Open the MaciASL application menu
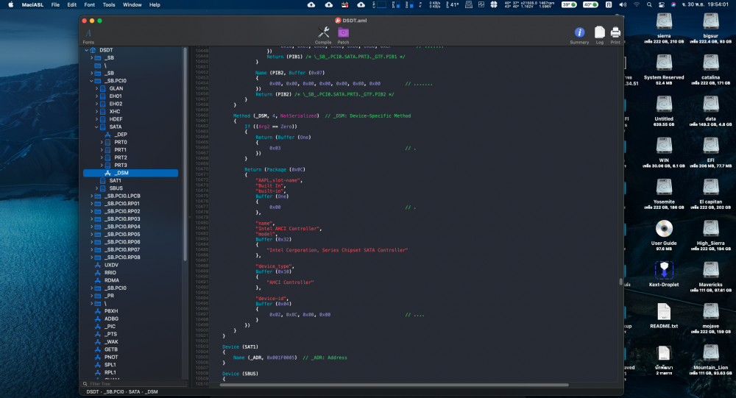736x398 pixels. pyautogui.click(x=32, y=4)
